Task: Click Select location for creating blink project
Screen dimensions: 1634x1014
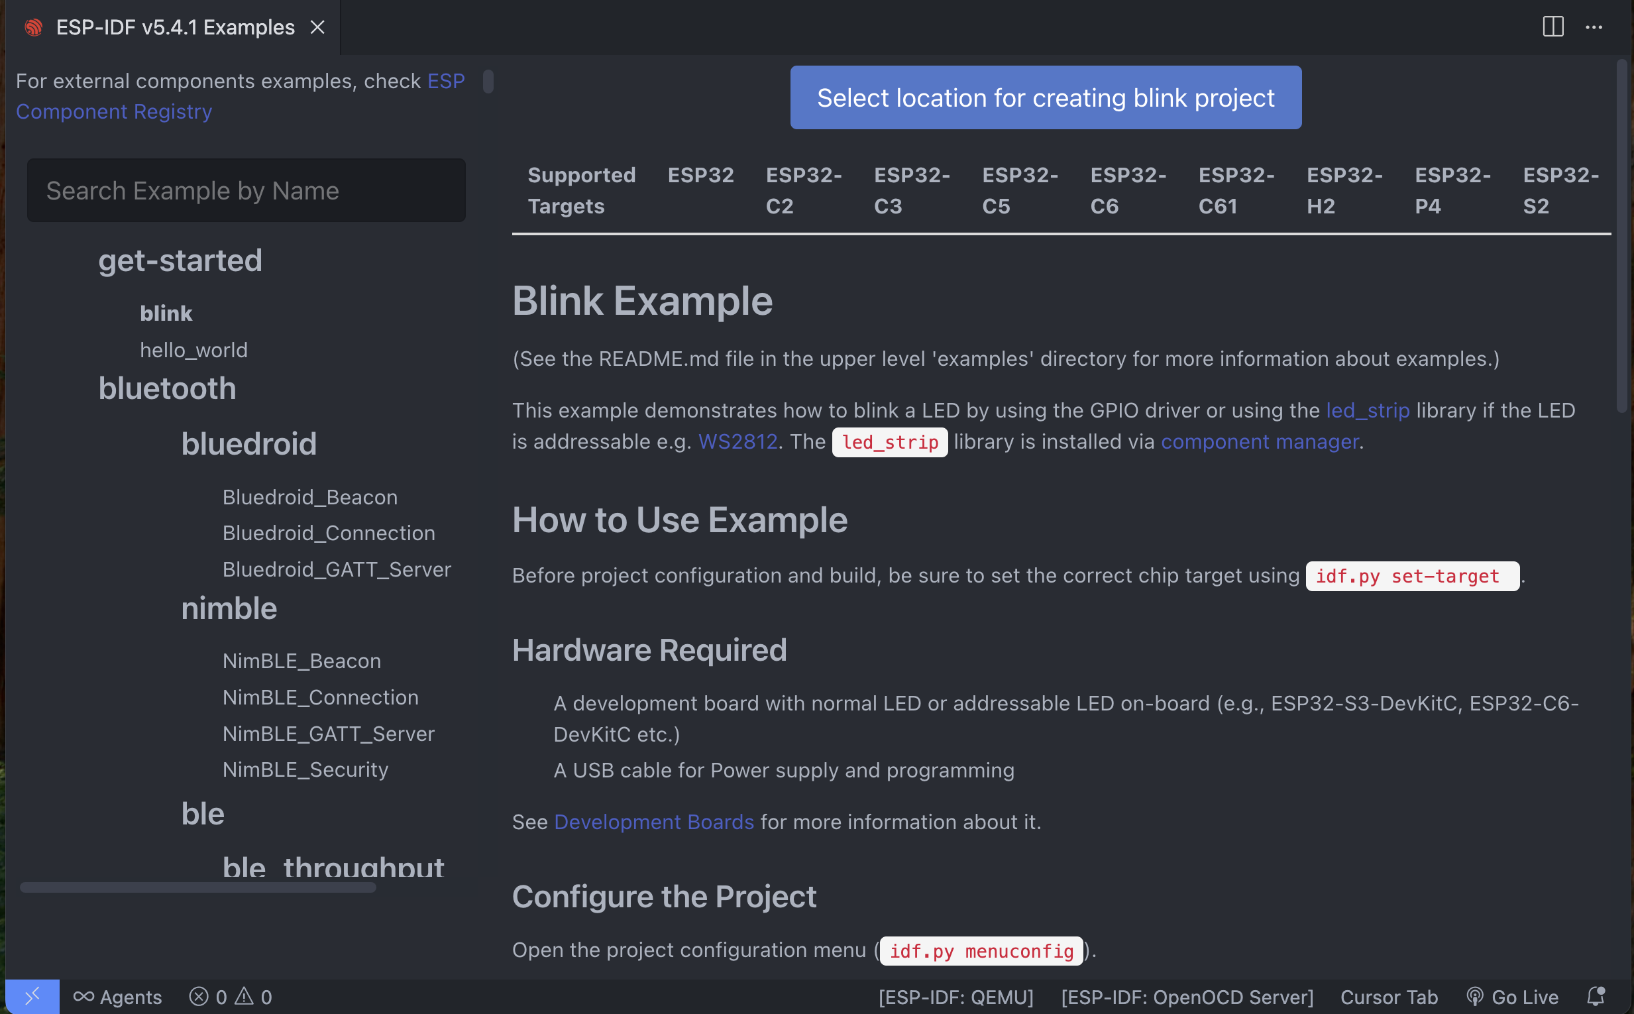Action: click(x=1046, y=97)
